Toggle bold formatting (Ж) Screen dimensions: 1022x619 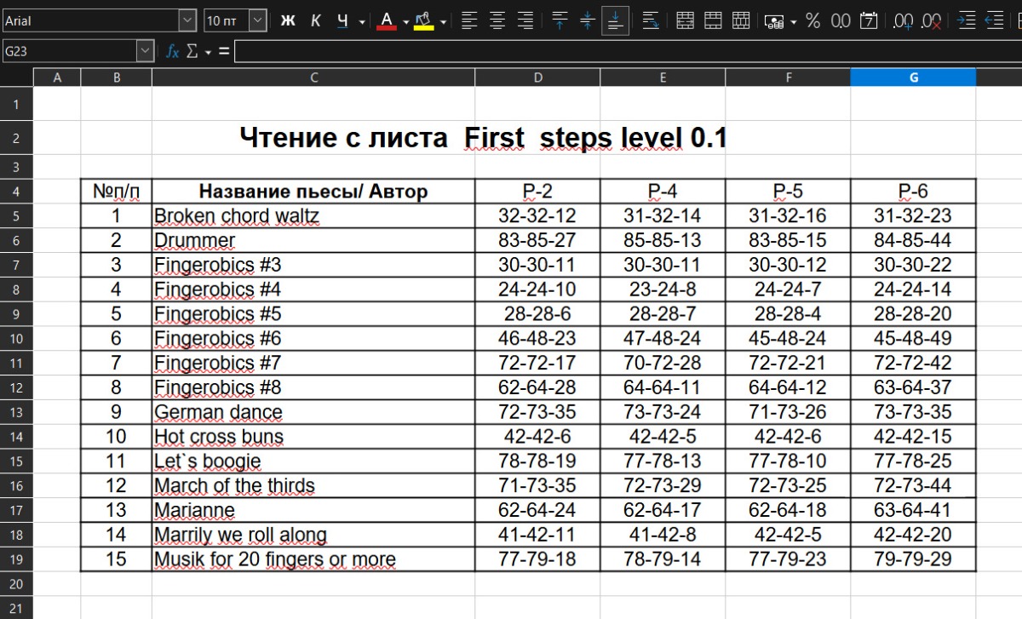(288, 20)
